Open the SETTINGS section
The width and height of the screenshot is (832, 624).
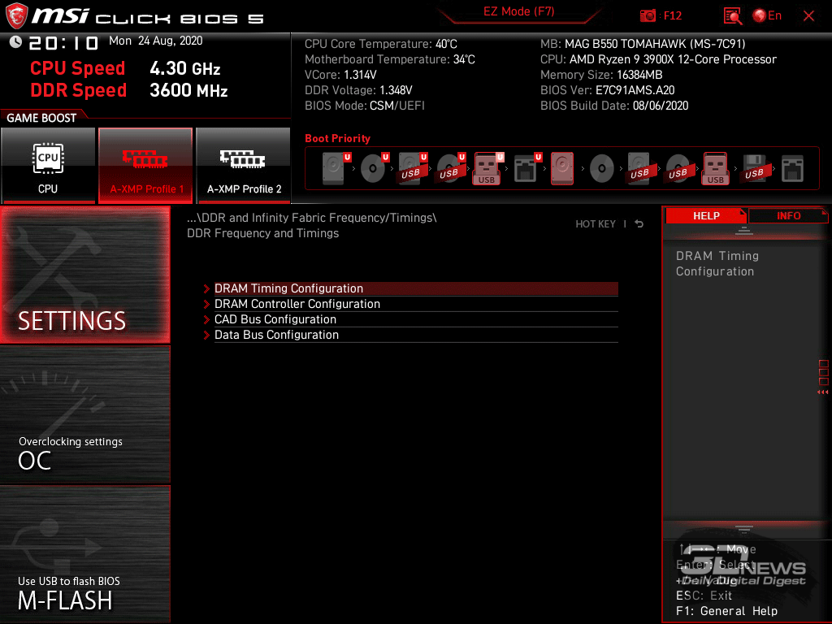pos(84,275)
